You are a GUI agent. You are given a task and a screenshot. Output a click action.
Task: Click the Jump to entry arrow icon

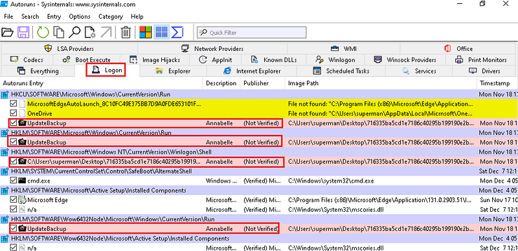click(106, 32)
